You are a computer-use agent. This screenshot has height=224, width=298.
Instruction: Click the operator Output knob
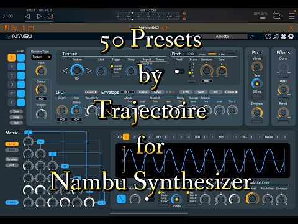41,90
